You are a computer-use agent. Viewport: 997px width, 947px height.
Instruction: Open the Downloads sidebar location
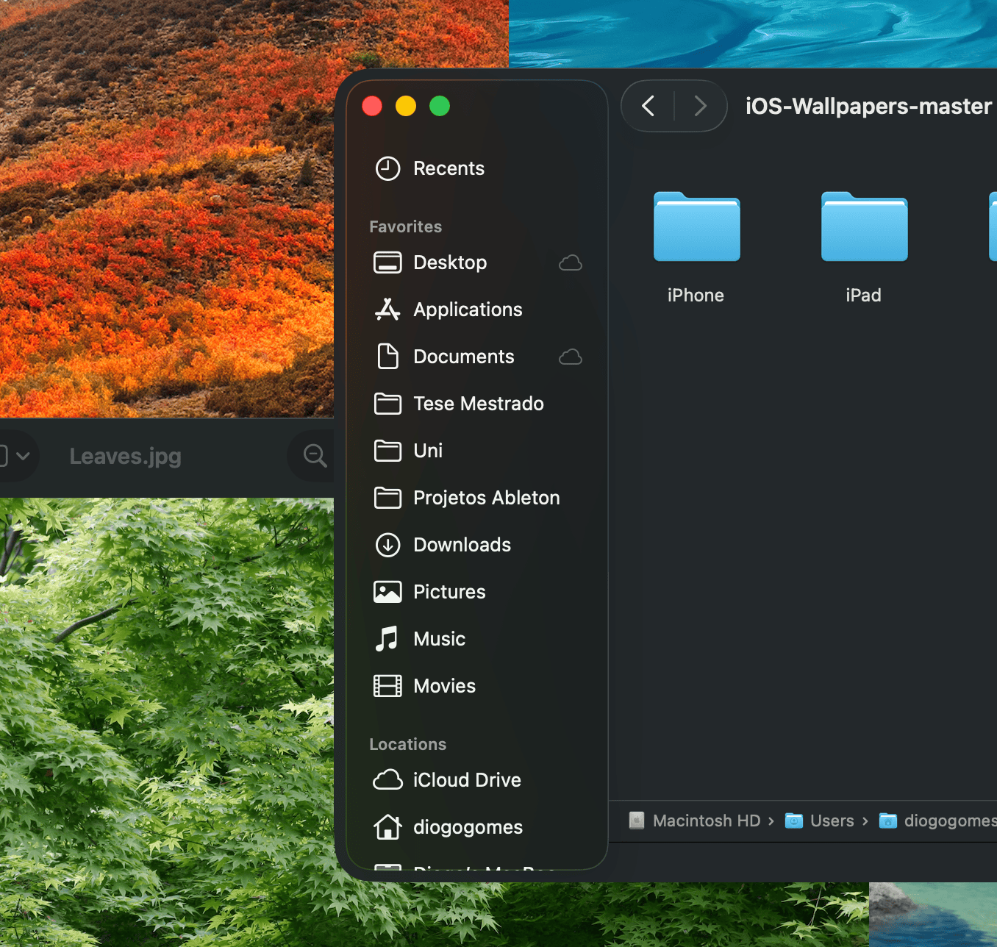[461, 545]
